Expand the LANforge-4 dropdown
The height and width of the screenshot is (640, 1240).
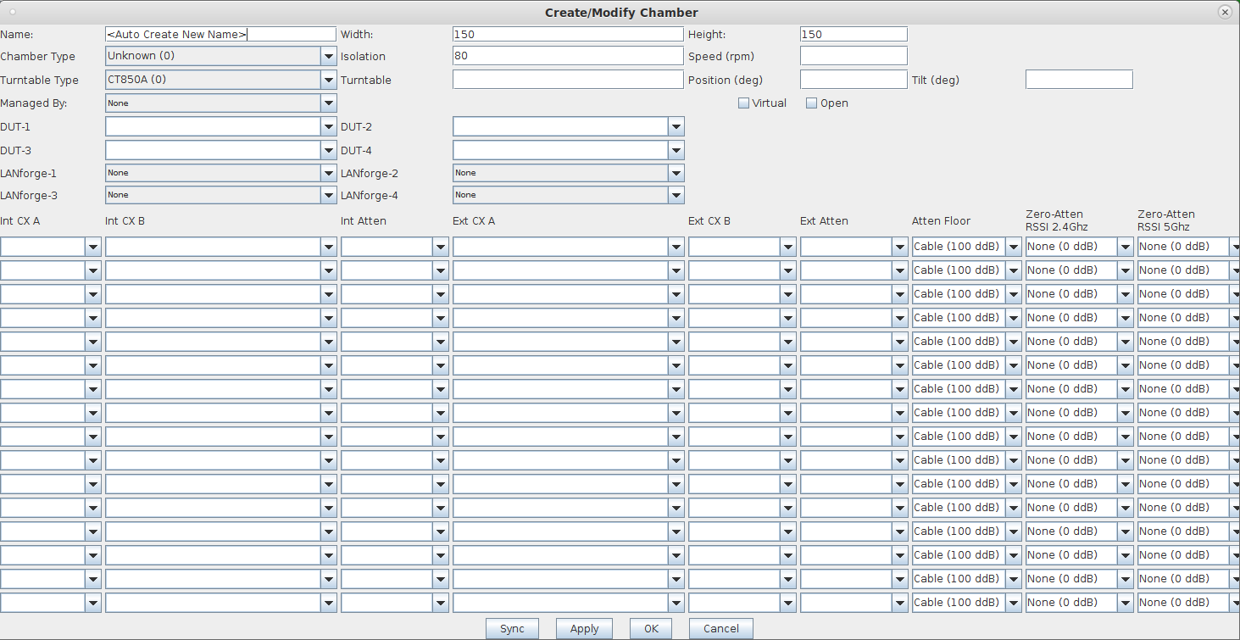[568, 195]
